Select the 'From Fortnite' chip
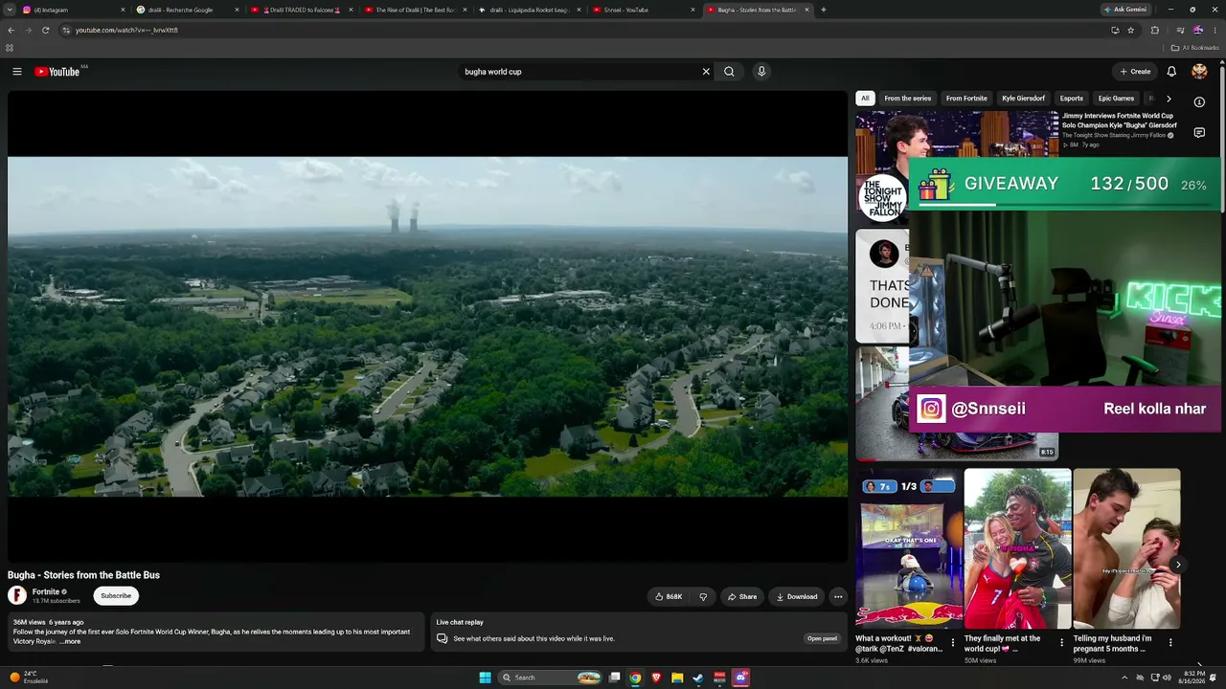The image size is (1226, 689). (x=966, y=99)
